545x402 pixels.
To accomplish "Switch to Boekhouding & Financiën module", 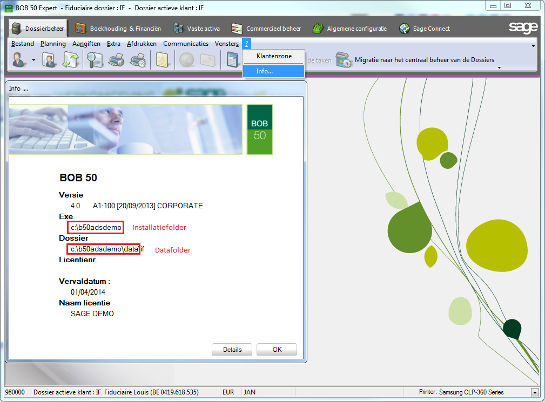I will [118, 29].
